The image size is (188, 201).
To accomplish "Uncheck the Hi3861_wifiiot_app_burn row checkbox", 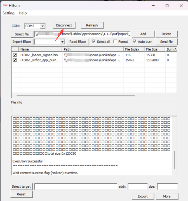I will [x=15, y=60].
